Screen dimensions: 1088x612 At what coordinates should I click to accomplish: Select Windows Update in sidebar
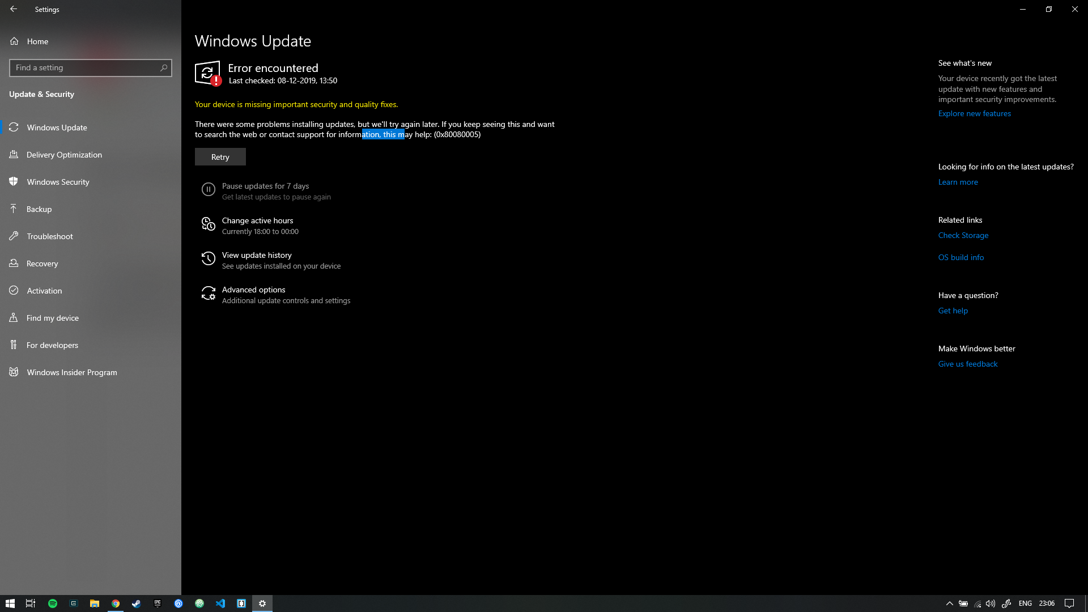pyautogui.click(x=91, y=127)
